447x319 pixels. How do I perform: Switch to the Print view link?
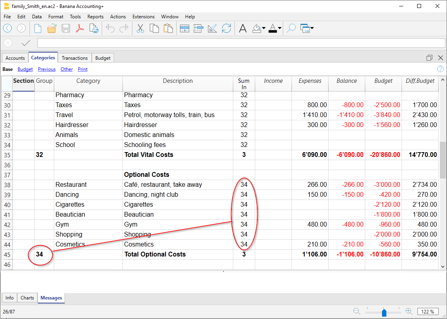[x=83, y=69]
